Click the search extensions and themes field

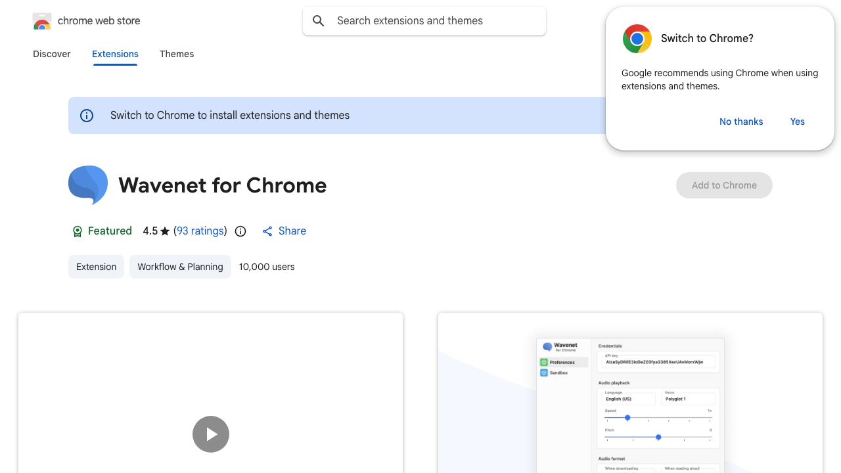pyautogui.click(x=424, y=21)
